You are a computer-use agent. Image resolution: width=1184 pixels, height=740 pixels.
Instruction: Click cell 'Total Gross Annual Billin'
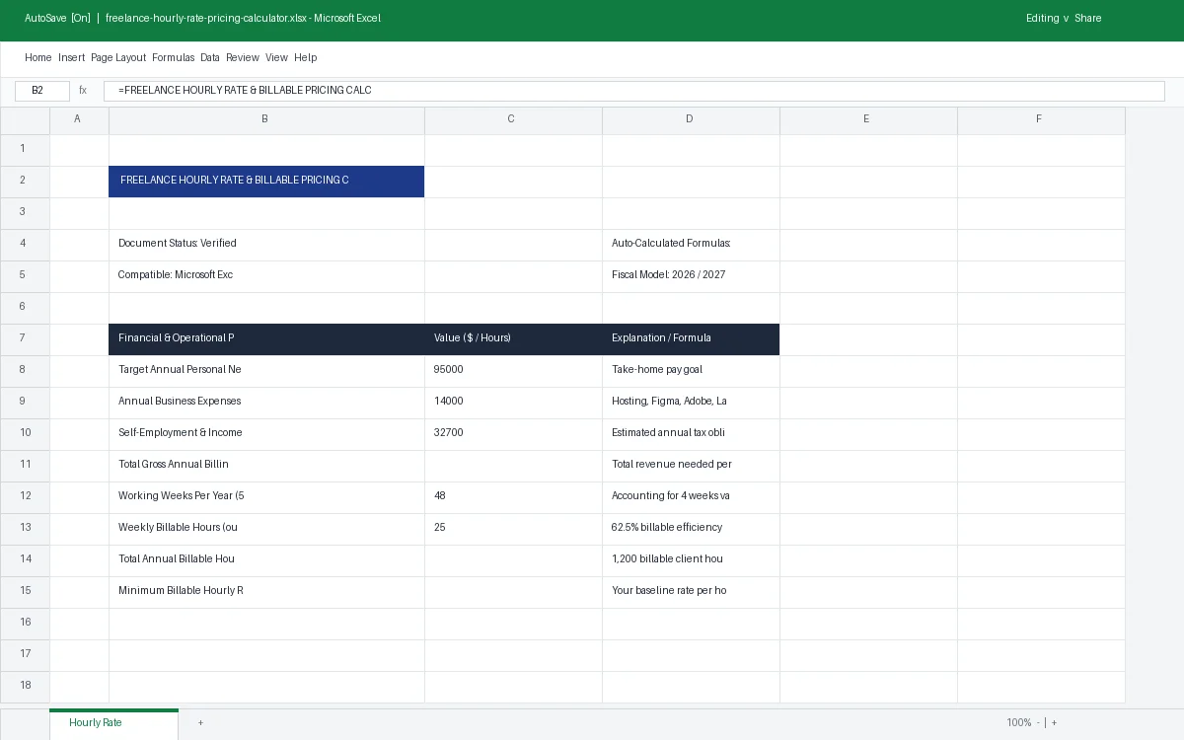coord(266,466)
